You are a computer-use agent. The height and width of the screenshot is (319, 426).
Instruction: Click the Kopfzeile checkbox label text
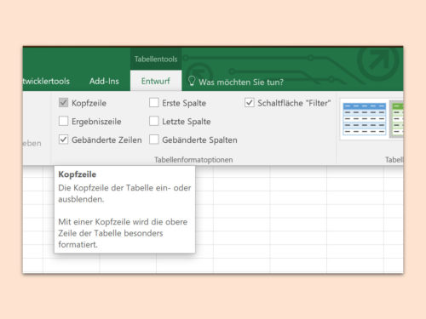coord(89,103)
